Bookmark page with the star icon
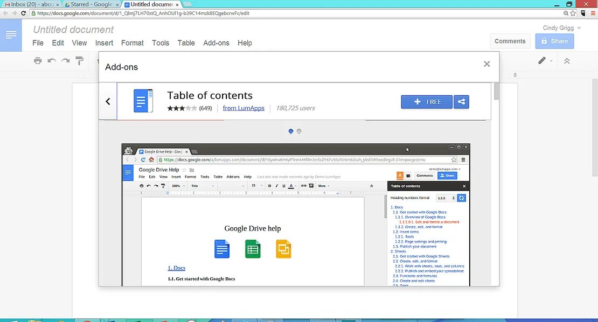The height and width of the screenshot is (322, 598). coord(573,13)
